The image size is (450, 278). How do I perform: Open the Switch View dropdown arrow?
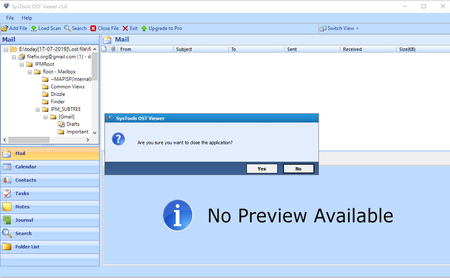pyautogui.click(x=357, y=28)
